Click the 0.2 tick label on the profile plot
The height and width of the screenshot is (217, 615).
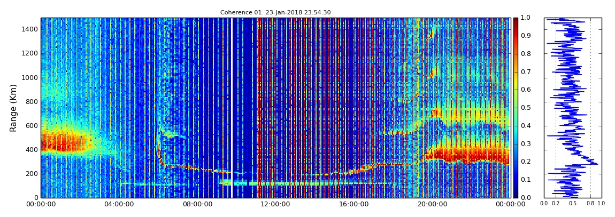(x=556, y=204)
